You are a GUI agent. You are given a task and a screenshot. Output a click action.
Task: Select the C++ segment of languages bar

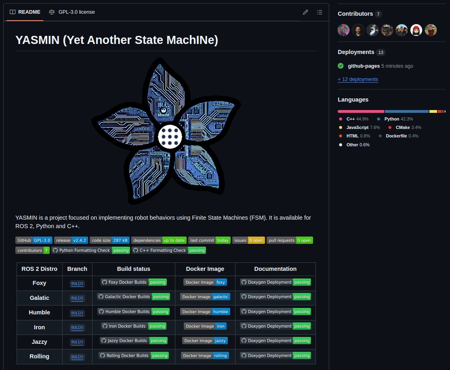click(361, 111)
